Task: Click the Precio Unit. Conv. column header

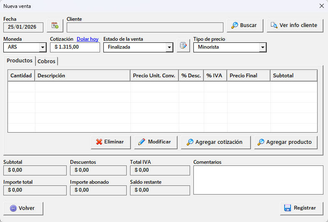Action: pos(154,76)
